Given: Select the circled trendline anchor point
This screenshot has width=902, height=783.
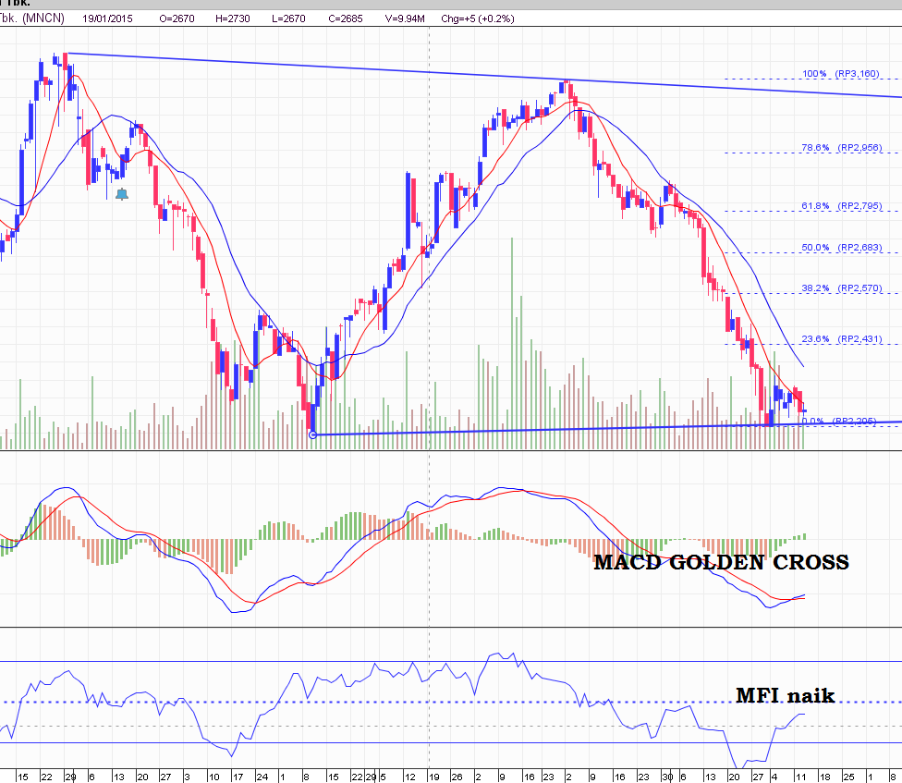Looking at the screenshot, I should tap(312, 434).
